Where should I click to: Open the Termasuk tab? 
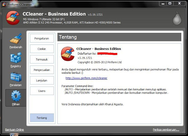[42, 59]
